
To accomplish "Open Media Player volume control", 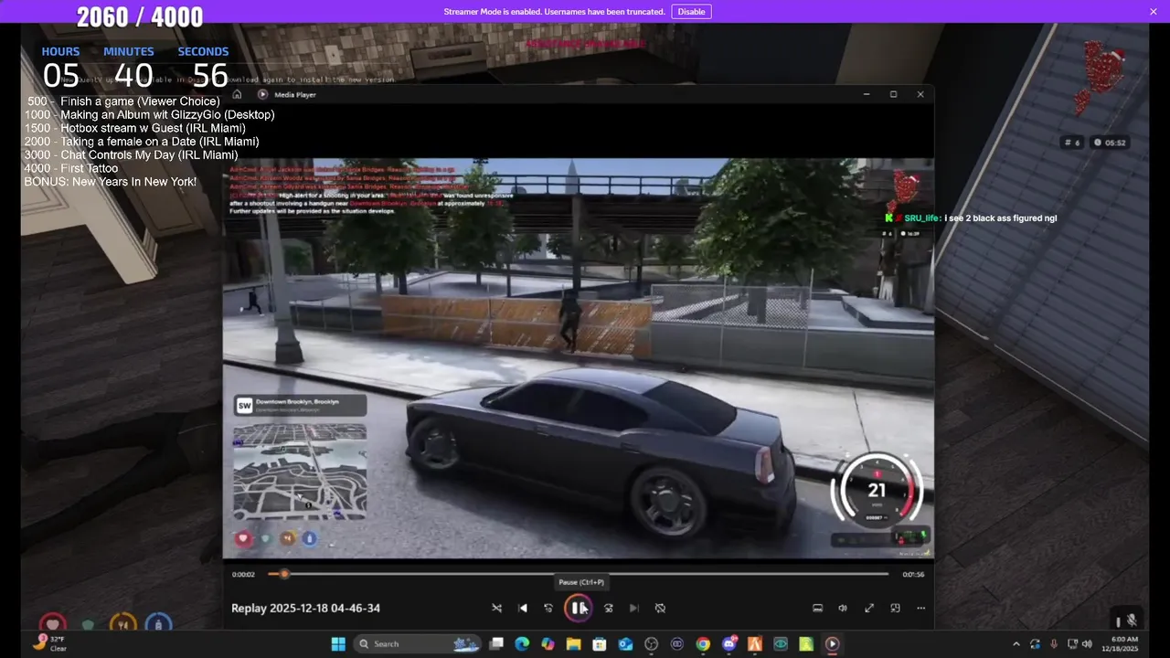I will (x=843, y=608).
